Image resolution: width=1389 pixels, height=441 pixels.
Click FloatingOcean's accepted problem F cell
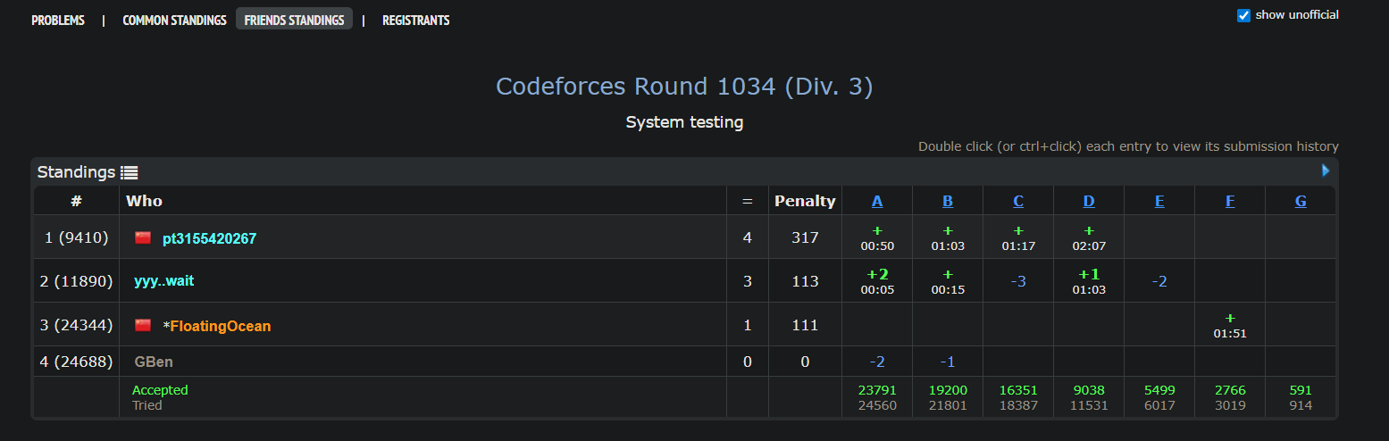[x=1230, y=325]
